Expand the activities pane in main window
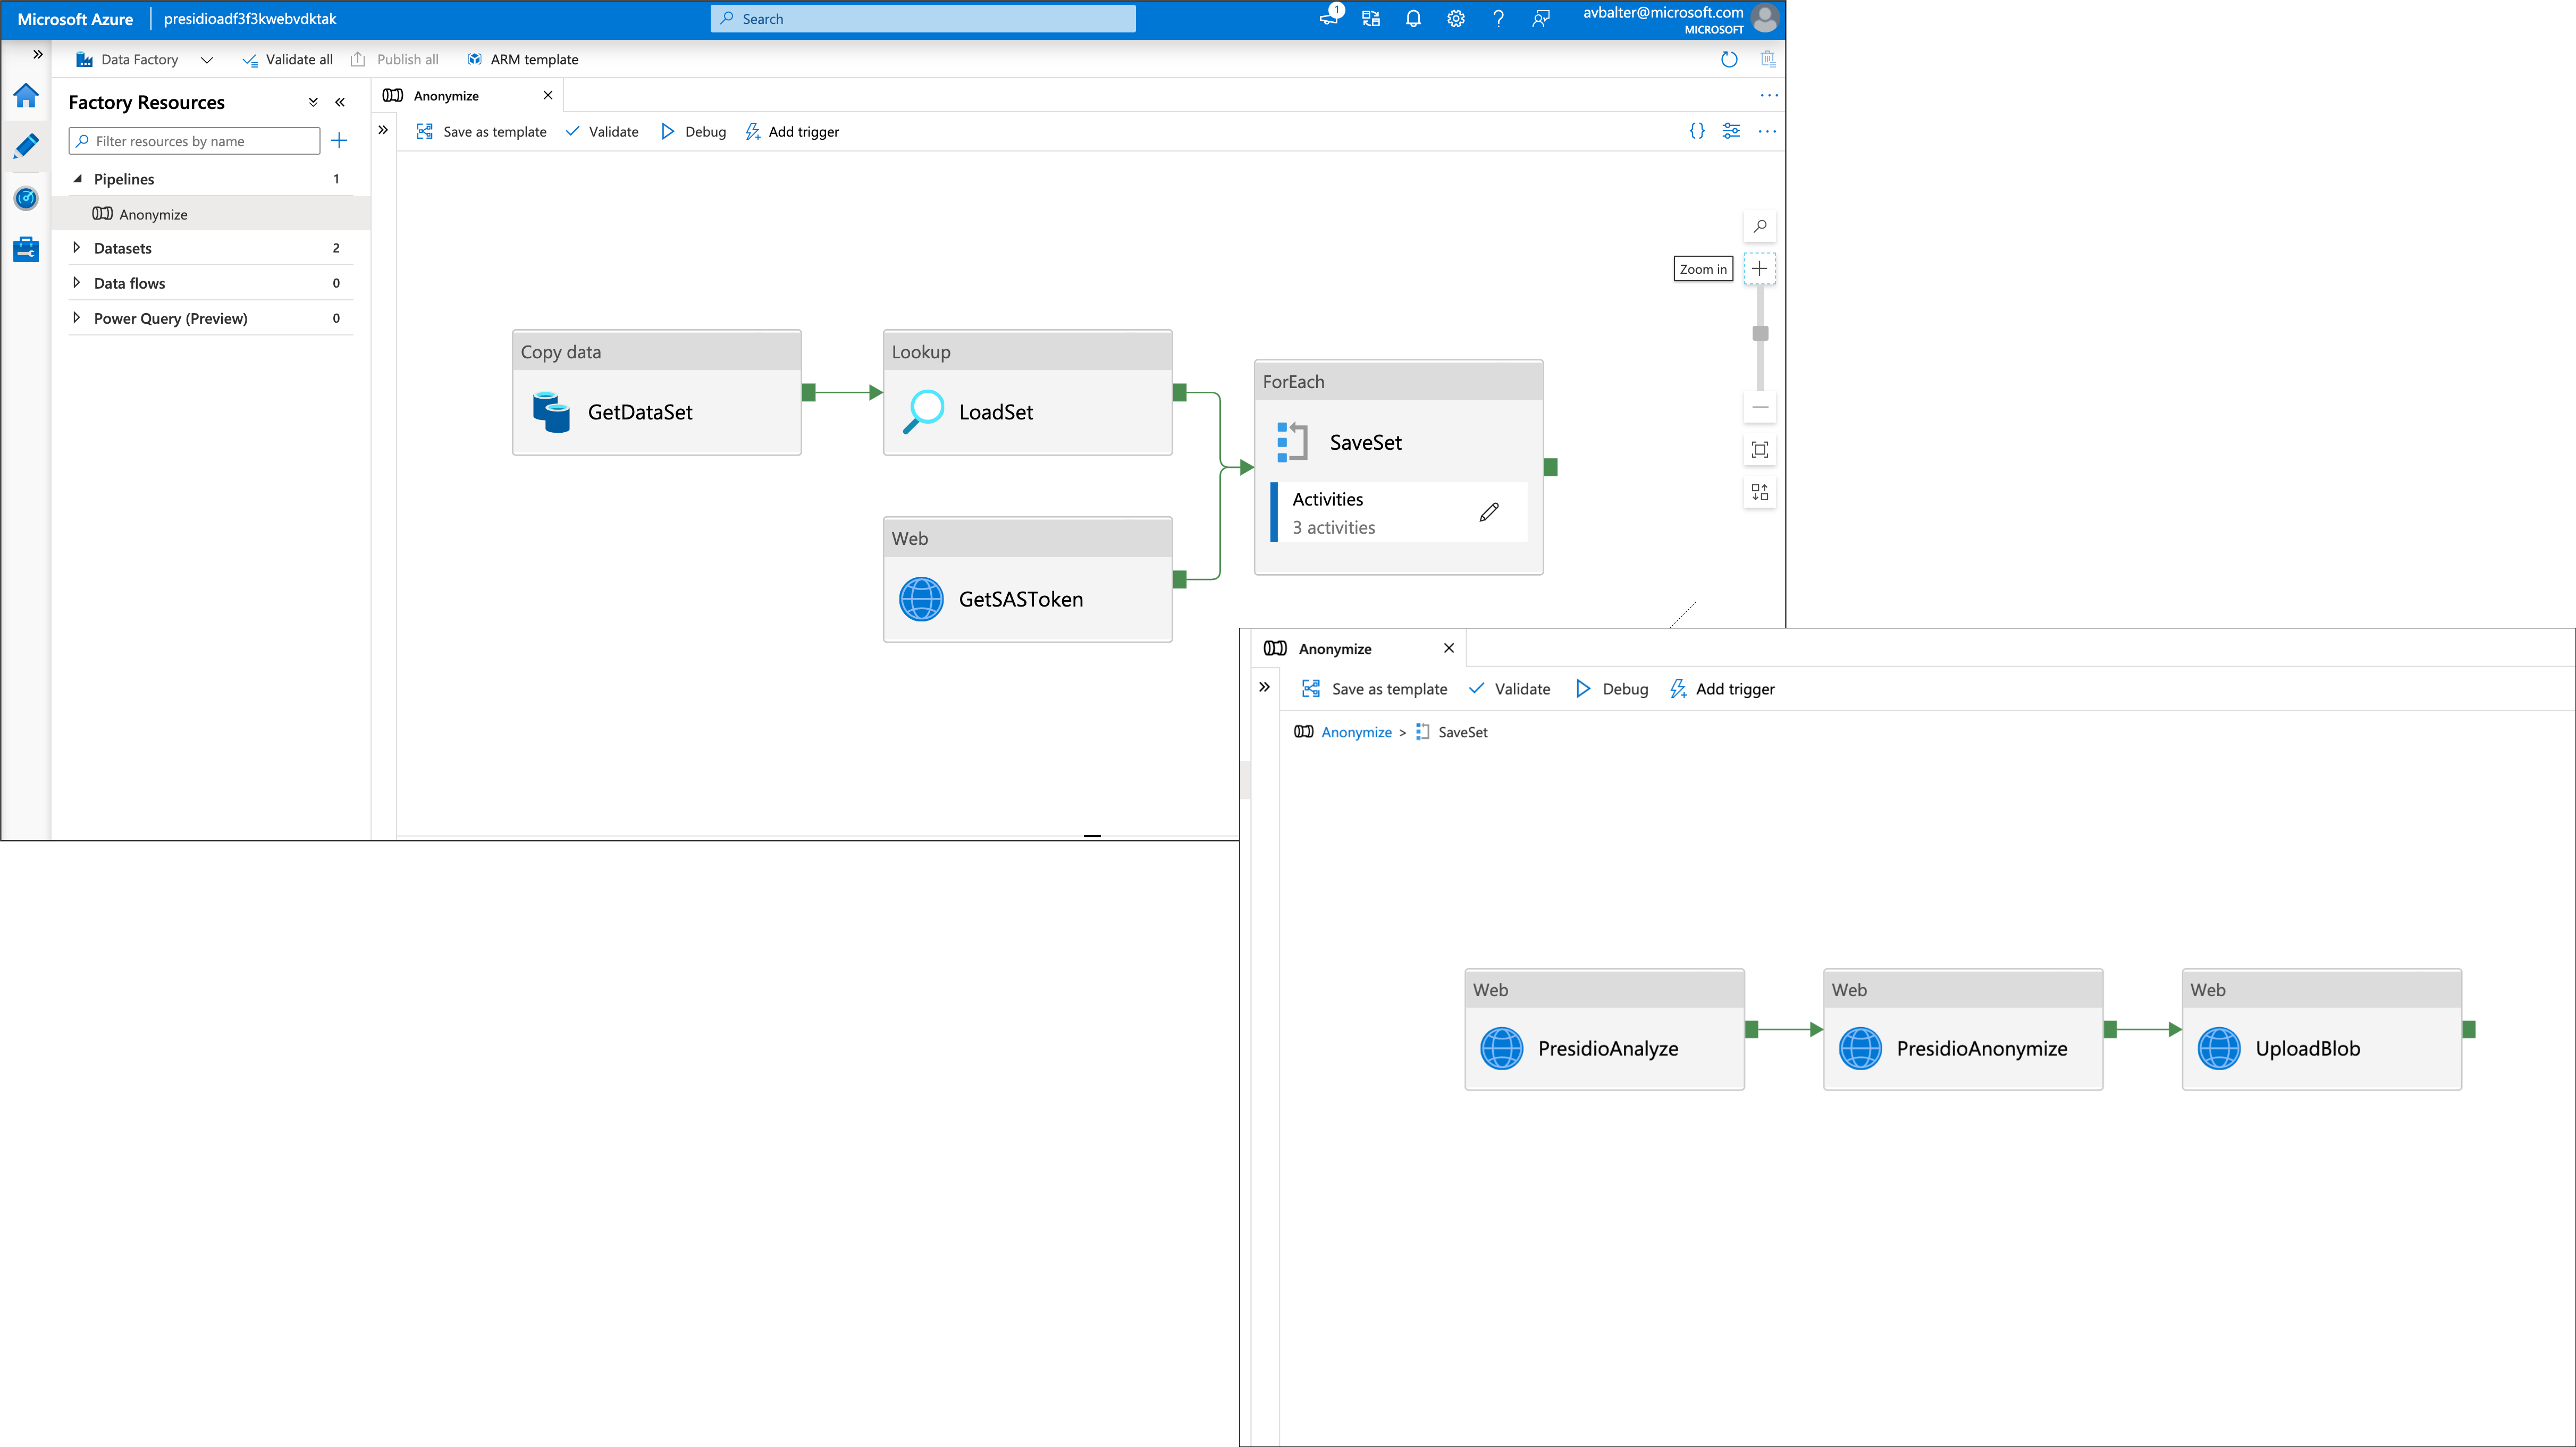 (383, 130)
